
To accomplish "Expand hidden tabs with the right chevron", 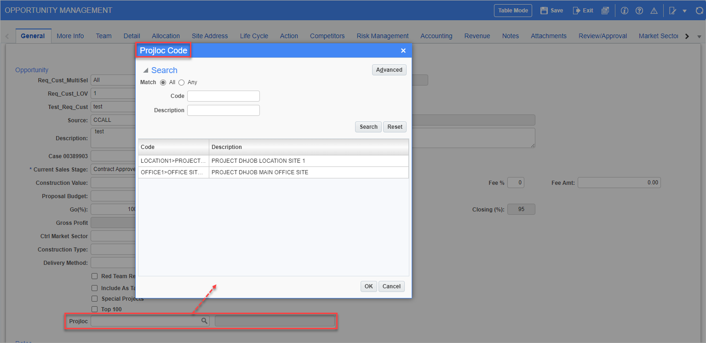I will 687,35.
